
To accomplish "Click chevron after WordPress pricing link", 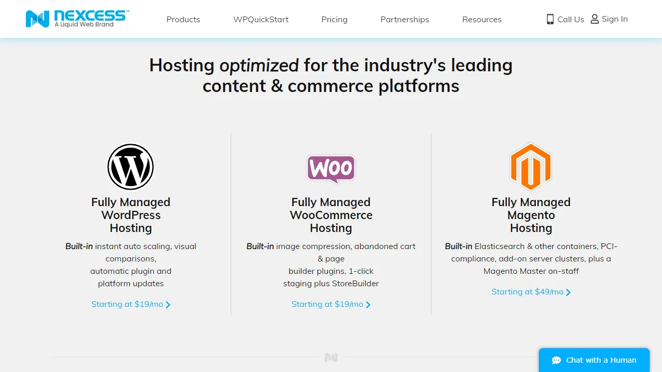I will (x=168, y=305).
